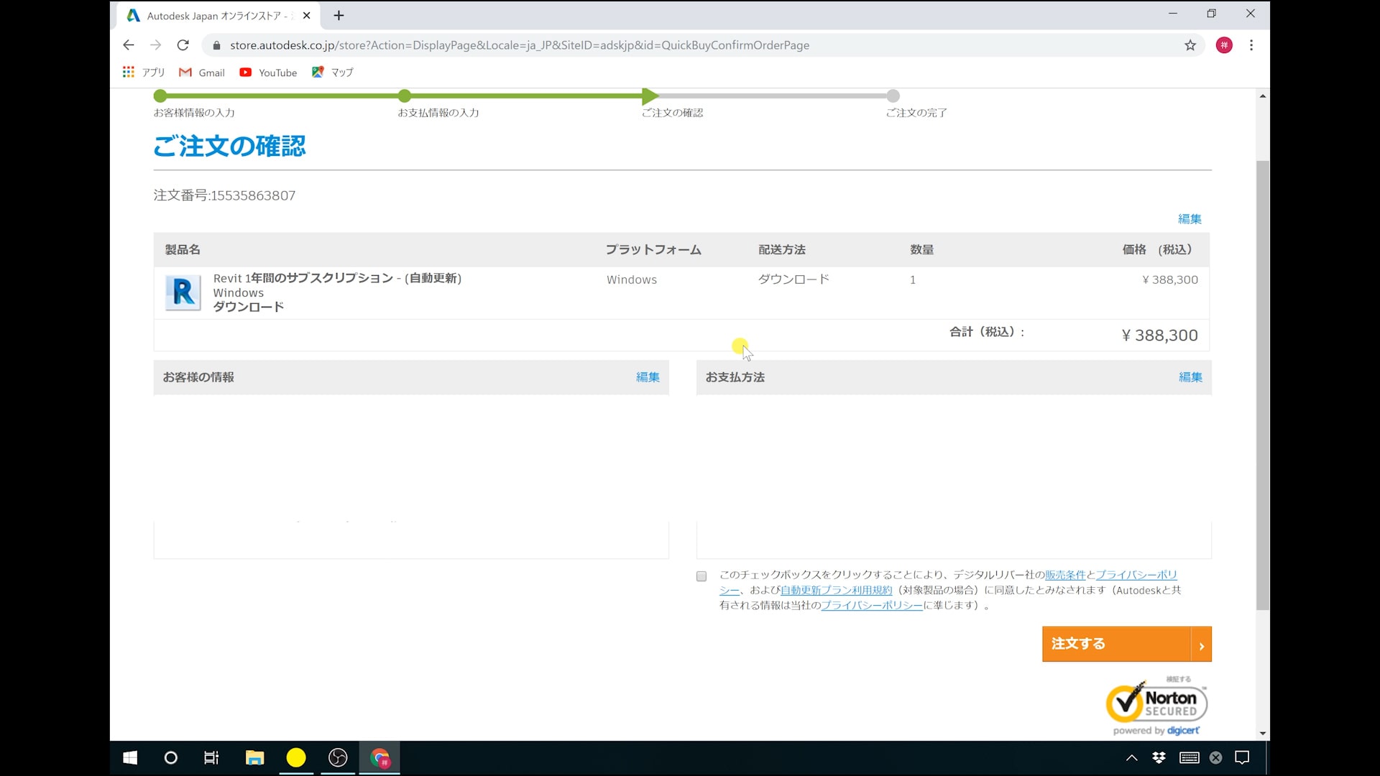Click 編集 link in お客様の情報 section
The width and height of the screenshot is (1380, 776).
[x=647, y=377]
